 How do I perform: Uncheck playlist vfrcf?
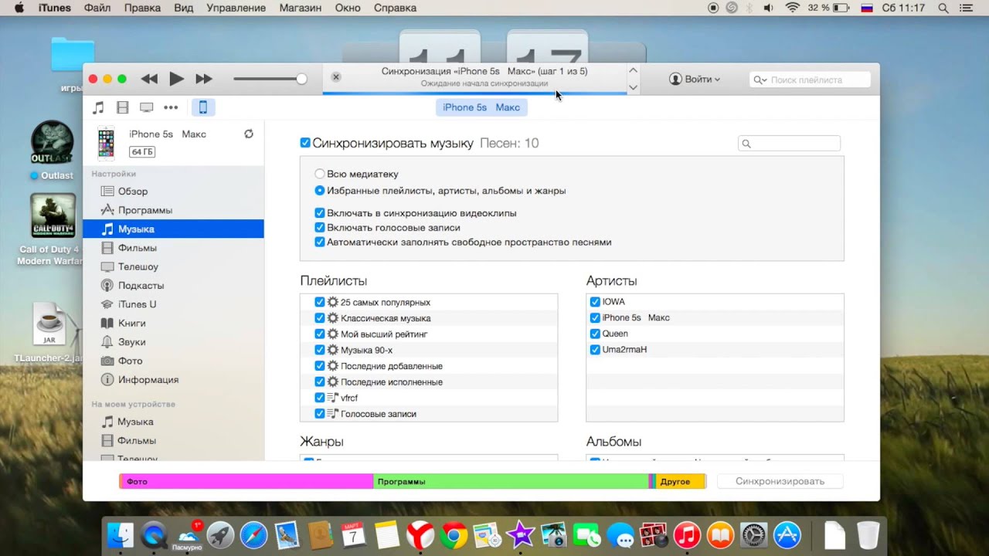(x=320, y=398)
